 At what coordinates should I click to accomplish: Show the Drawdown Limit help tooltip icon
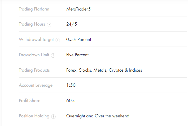[53, 55]
